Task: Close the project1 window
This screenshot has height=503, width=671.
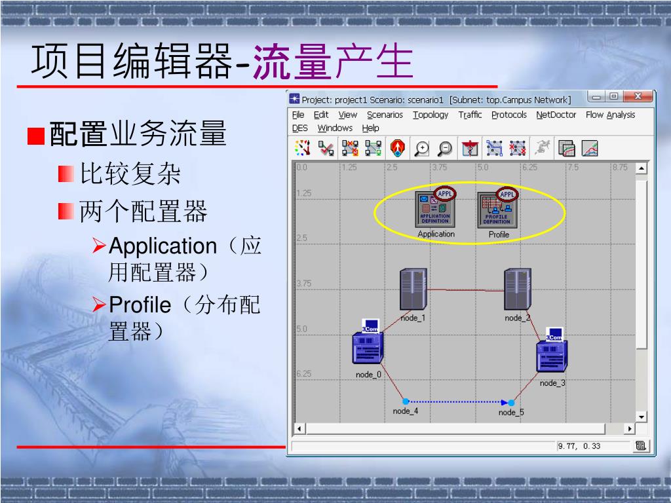Action: (638, 97)
